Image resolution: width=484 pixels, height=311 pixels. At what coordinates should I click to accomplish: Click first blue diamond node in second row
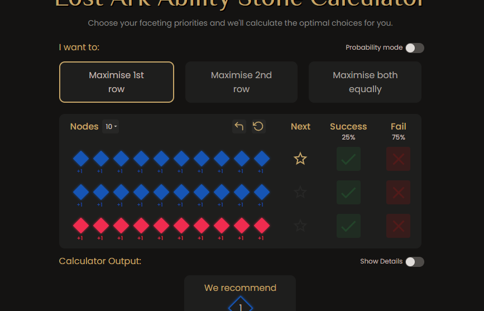[81, 192]
